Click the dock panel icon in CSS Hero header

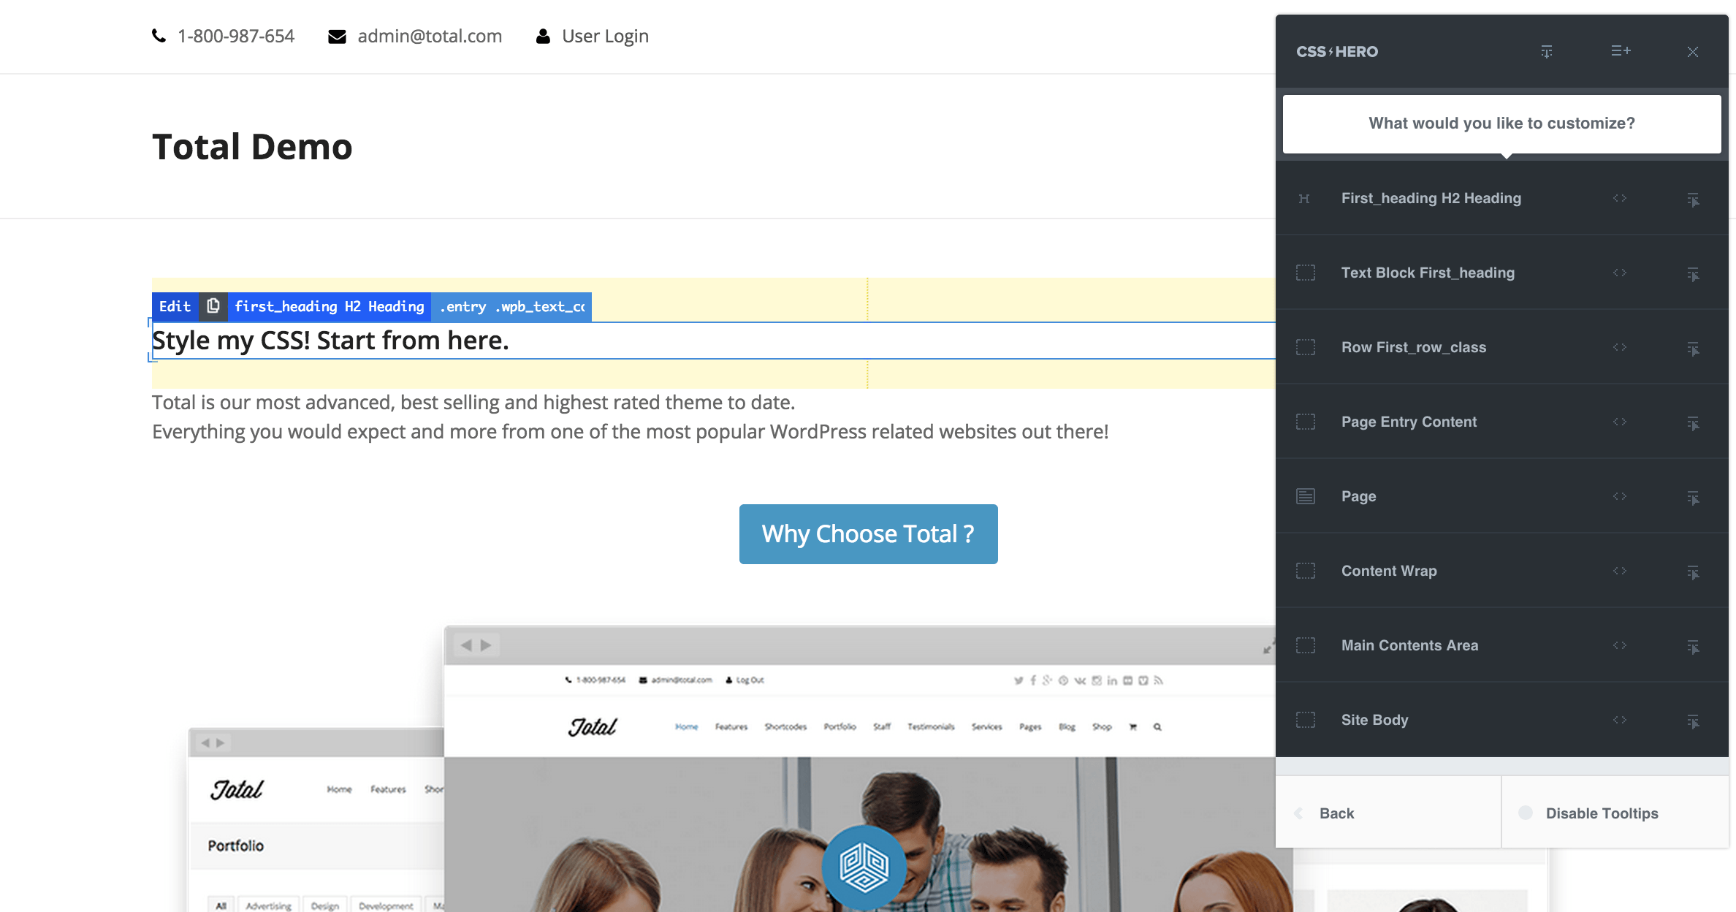click(x=1547, y=52)
